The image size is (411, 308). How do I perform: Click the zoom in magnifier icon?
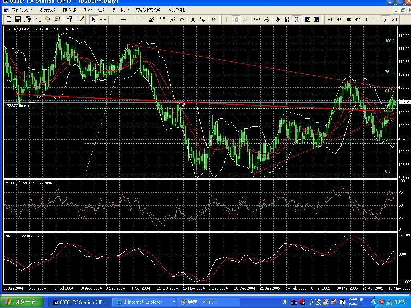click(257, 19)
